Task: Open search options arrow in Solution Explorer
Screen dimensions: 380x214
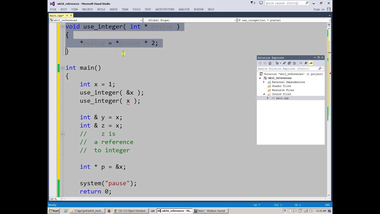Action: click(x=323, y=69)
